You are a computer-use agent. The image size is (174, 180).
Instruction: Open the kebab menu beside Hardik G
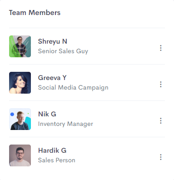click(161, 157)
